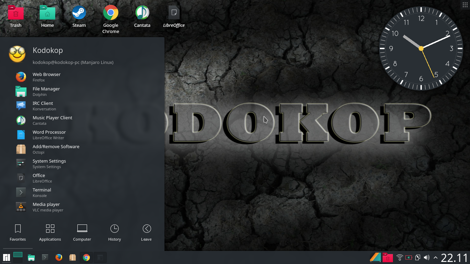The image size is (470, 264).
Task: Launch Dolphin File Manager from the menu
Action: click(x=46, y=91)
